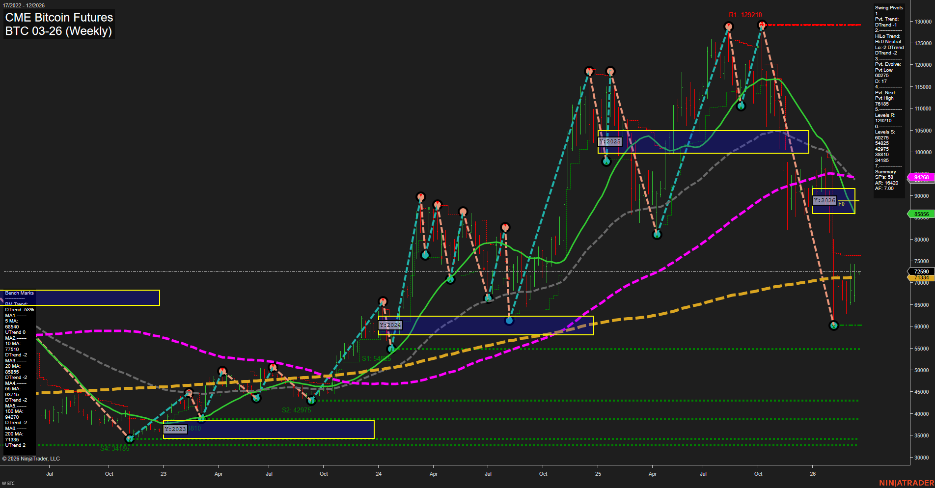Click the © 2026 NinjaTrader, LLC text
Image resolution: width=935 pixels, height=488 pixels.
[31, 458]
